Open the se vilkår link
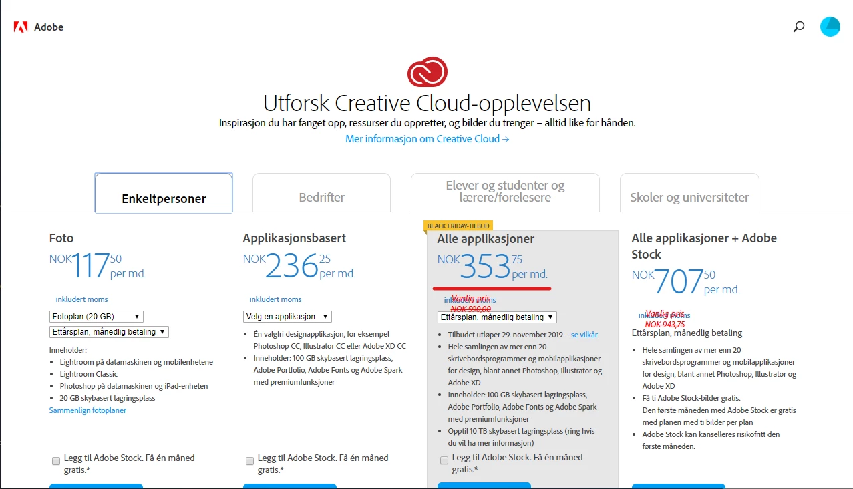The image size is (853, 489). 584,335
